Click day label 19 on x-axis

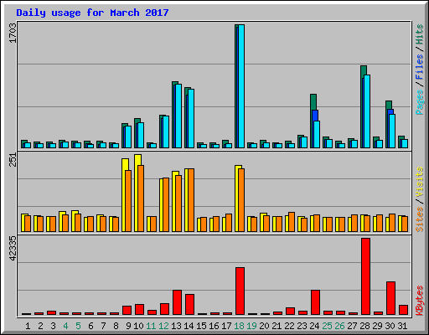pyautogui.click(x=251, y=326)
